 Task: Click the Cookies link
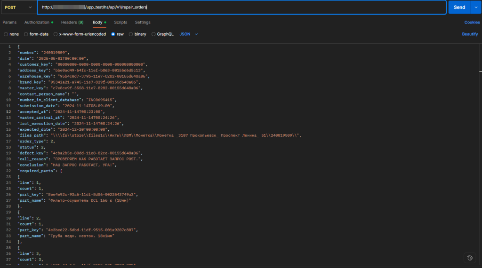coord(472,22)
